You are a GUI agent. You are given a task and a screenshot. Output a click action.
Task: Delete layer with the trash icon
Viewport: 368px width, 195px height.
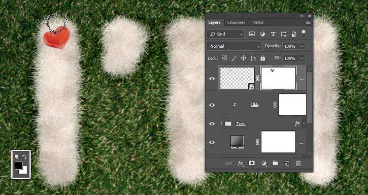[x=298, y=164]
